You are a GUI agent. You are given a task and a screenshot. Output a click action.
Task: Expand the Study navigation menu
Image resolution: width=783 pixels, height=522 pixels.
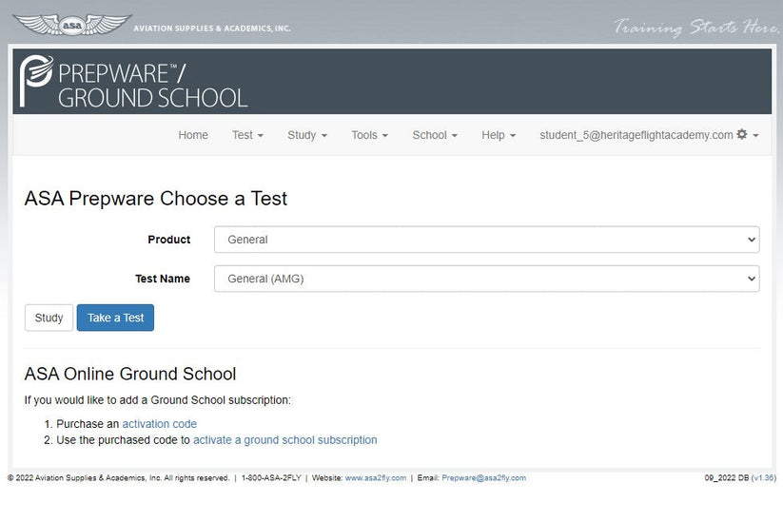click(306, 135)
